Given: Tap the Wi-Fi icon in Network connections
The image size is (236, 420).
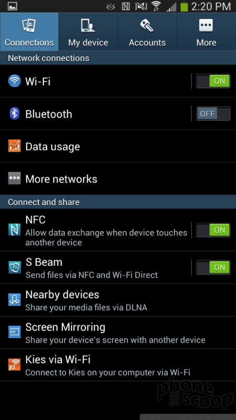Looking at the screenshot, I should click(15, 81).
